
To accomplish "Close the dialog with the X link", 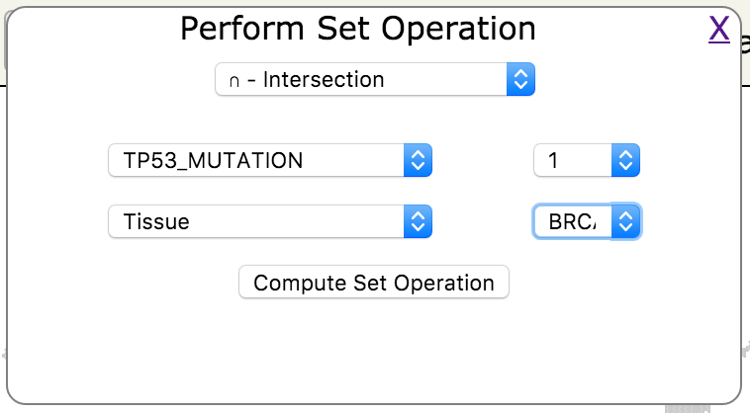I will [x=719, y=31].
